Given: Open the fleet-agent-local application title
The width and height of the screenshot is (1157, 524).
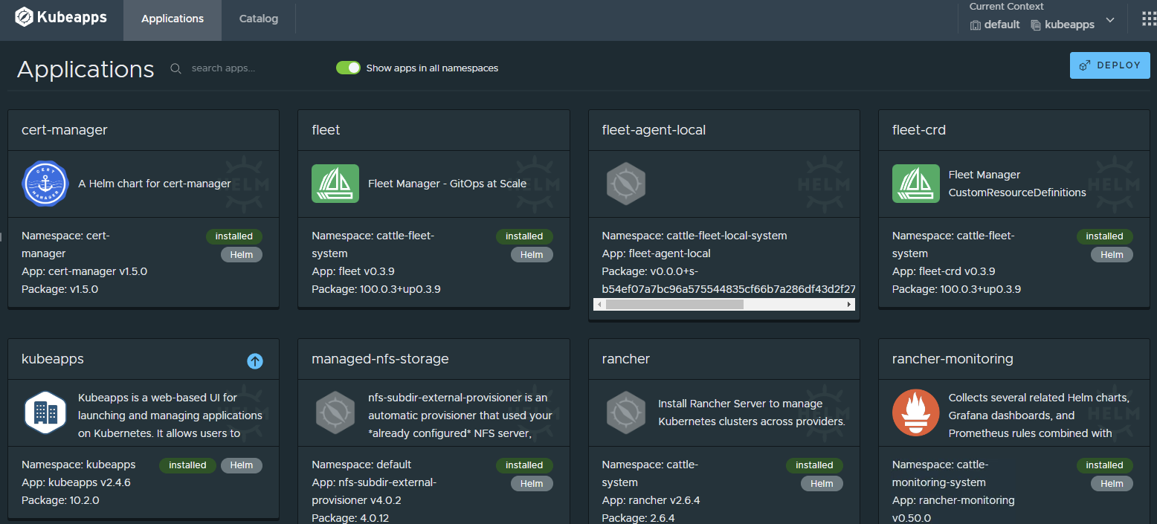Looking at the screenshot, I should click(x=654, y=130).
